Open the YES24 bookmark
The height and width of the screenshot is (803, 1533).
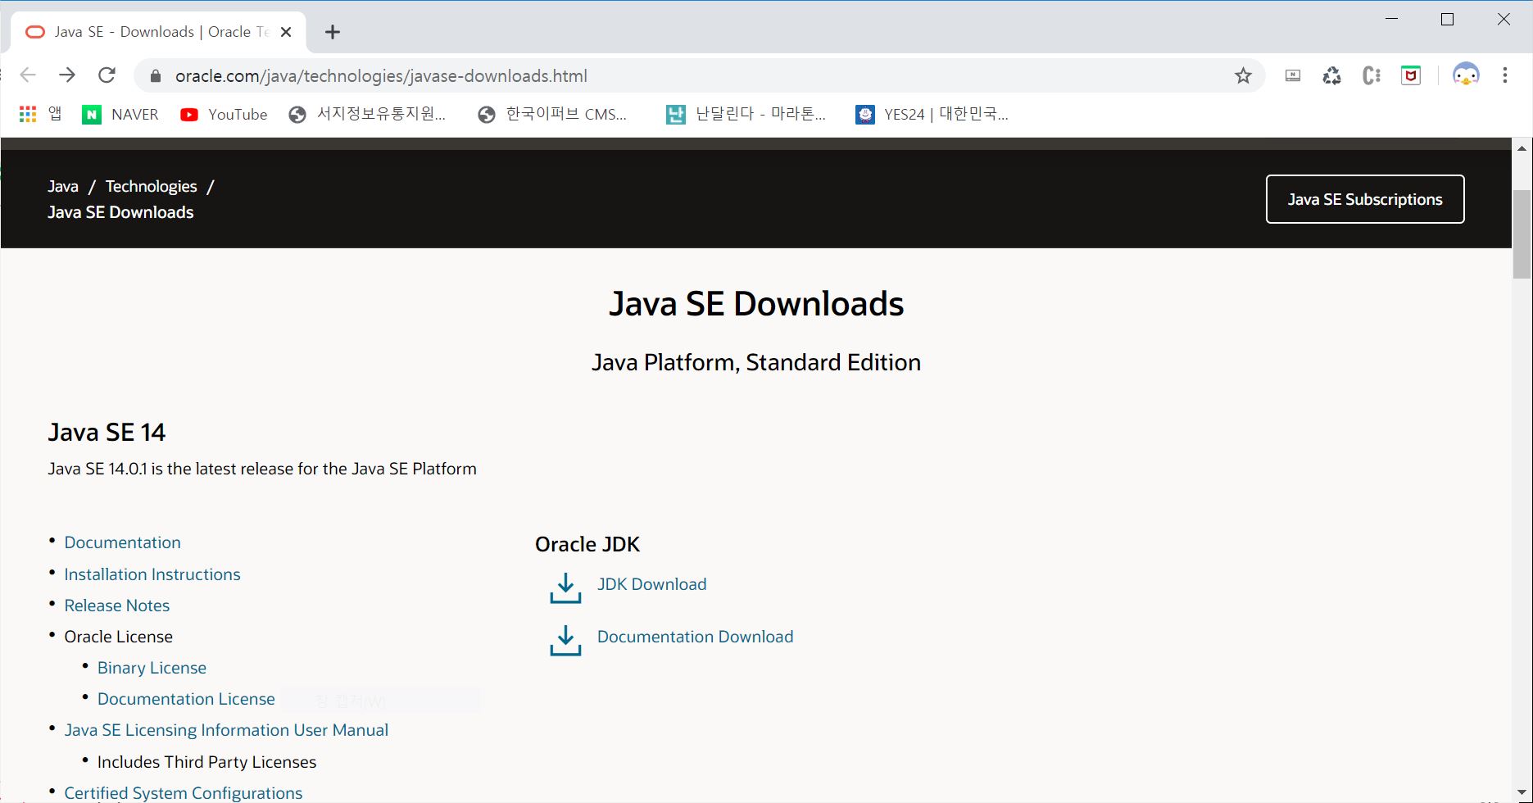click(x=932, y=115)
